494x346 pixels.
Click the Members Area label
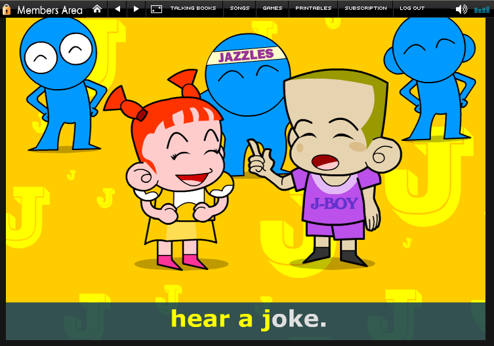(50, 10)
